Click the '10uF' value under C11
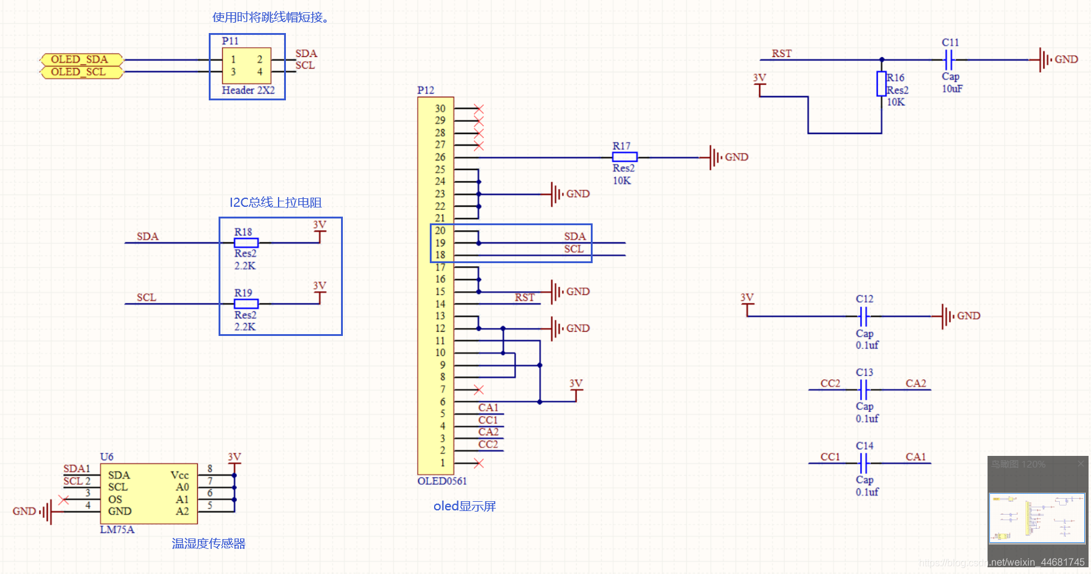This screenshot has width=1091, height=574. tap(952, 89)
